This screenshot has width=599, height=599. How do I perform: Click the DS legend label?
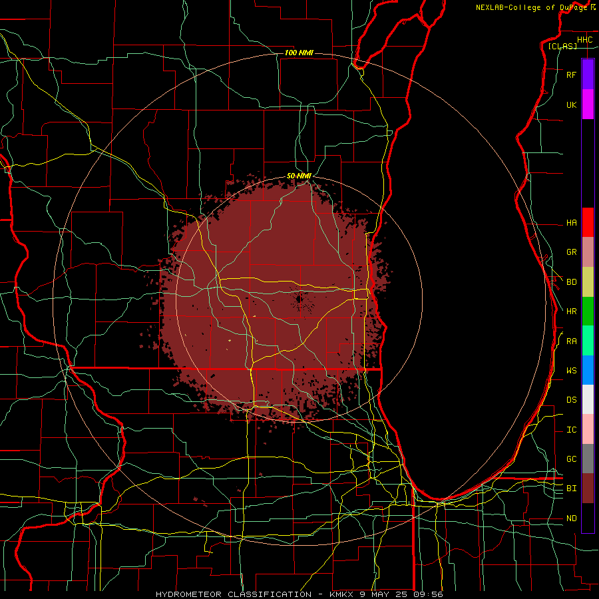(x=572, y=399)
